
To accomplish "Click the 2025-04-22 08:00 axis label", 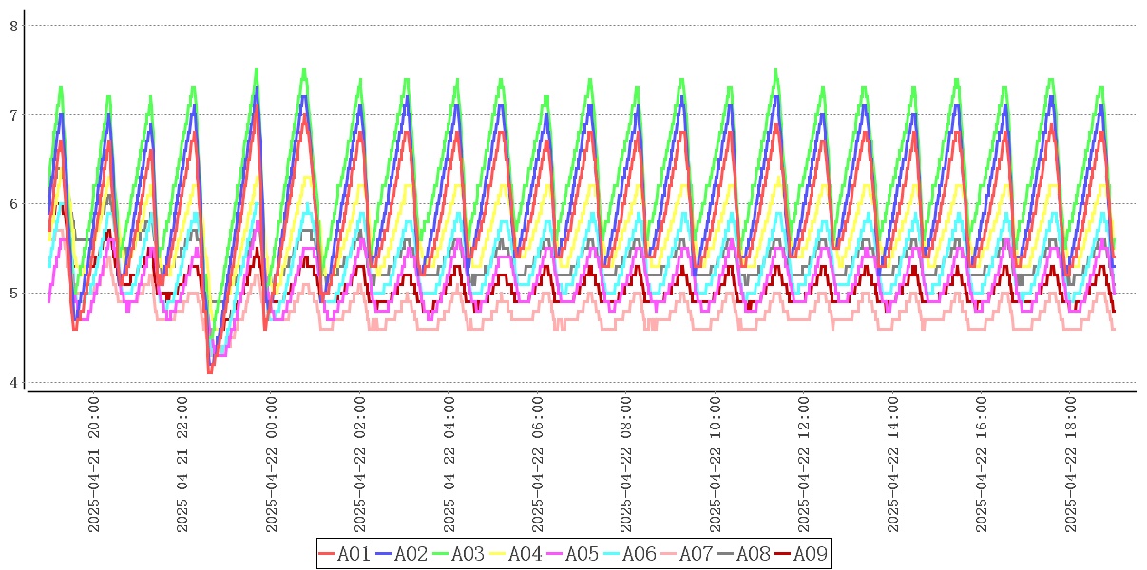I will click(x=626, y=465).
